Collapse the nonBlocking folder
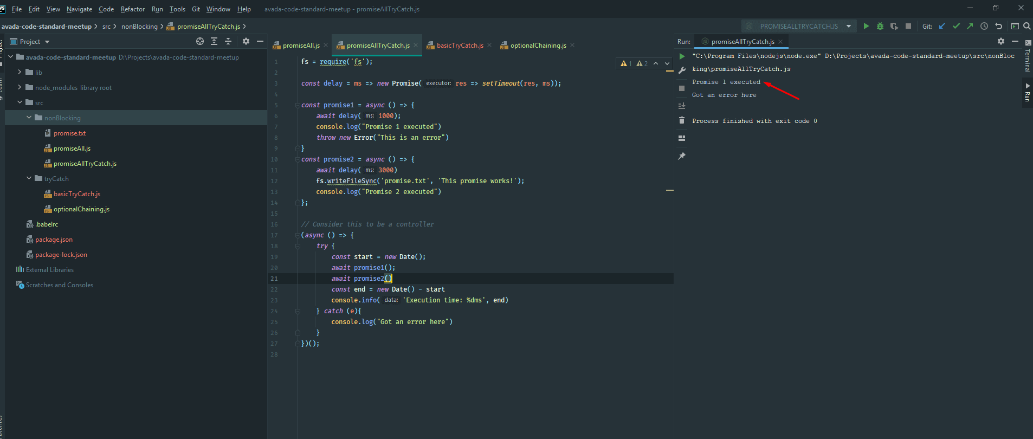 (x=29, y=118)
